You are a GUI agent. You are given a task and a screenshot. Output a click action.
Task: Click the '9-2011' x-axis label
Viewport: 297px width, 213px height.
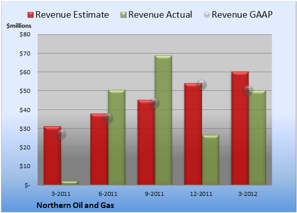pos(155,194)
